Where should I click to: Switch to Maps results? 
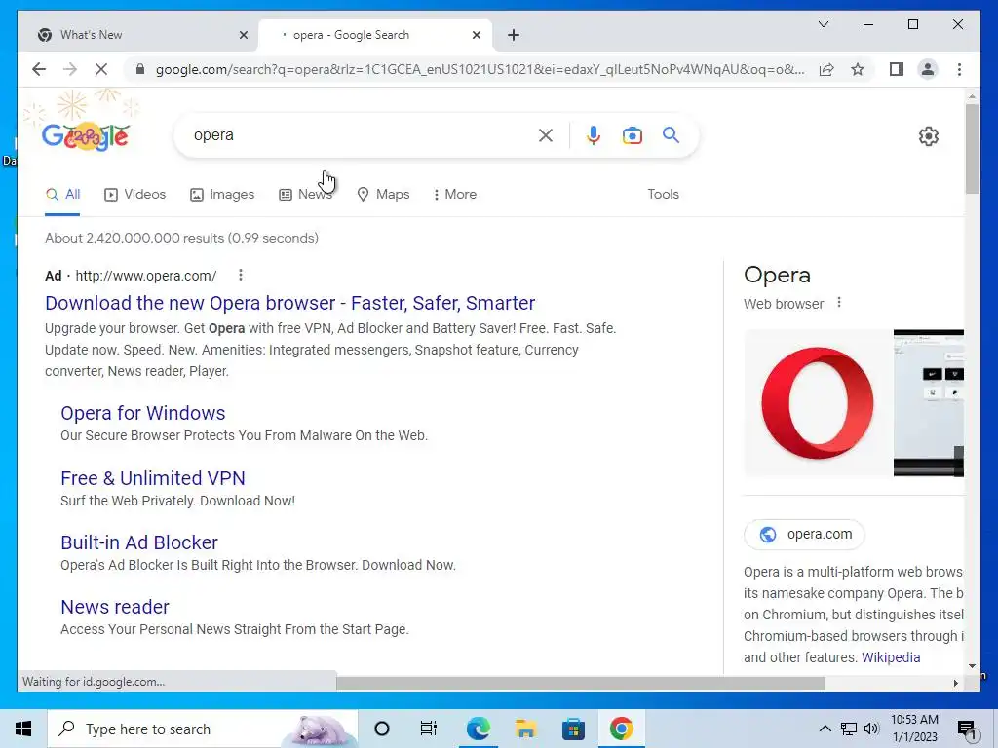point(382,195)
